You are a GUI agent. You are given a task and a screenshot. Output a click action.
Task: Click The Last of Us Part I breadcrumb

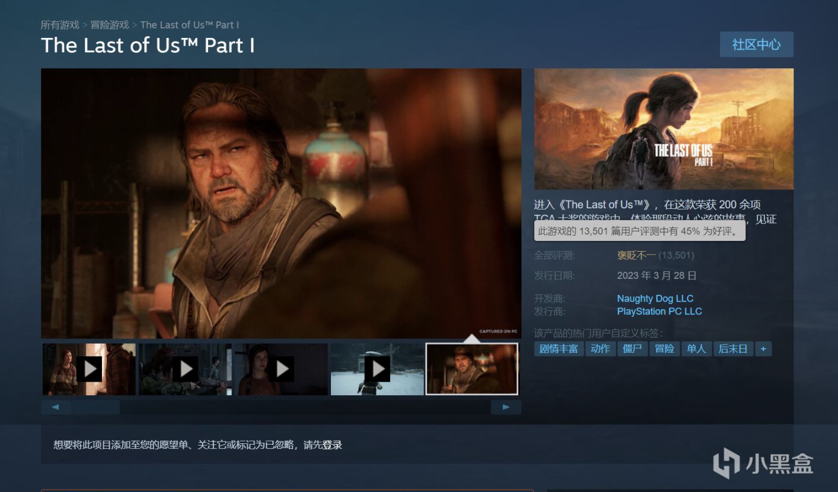[190, 25]
